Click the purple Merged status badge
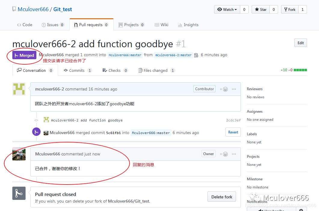The height and width of the screenshot is (211, 319). [x=24, y=55]
